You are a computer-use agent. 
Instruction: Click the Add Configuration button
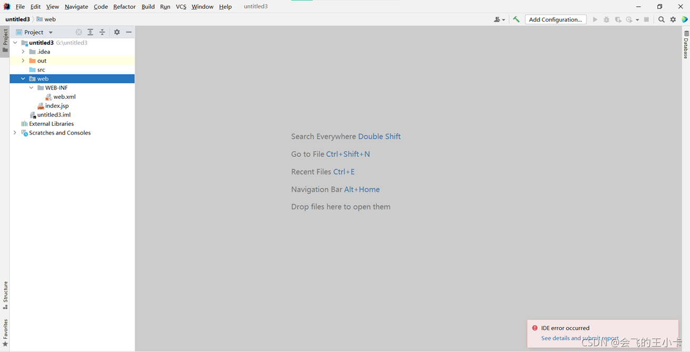[x=555, y=19]
